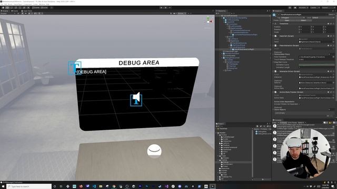This screenshot has height=189, width=337.
Task: Toggle the Hand Ref script enabled checkbox
Action: [278, 36]
